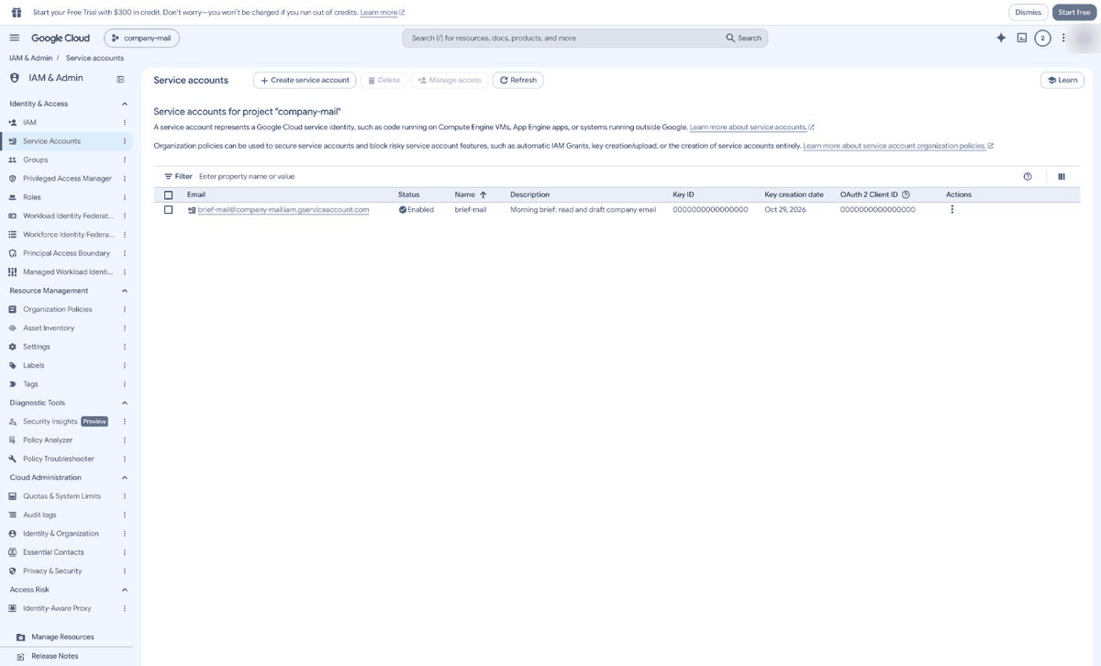Screen dimensions: 1101x666
Task: Open Manage Resources at sidebar bottom
Action: [x=62, y=637]
